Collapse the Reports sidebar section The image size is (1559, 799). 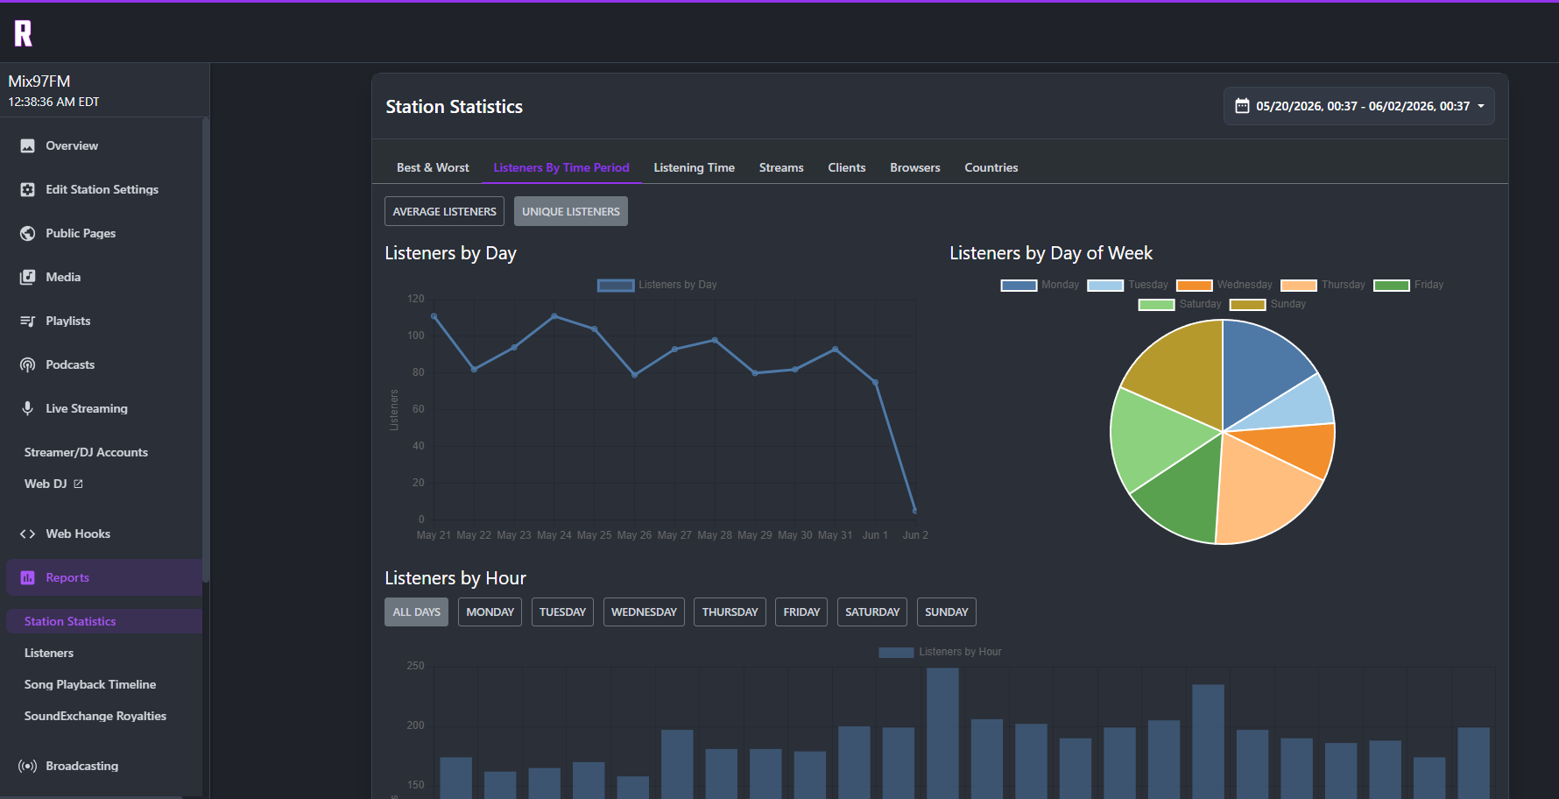pos(104,577)
